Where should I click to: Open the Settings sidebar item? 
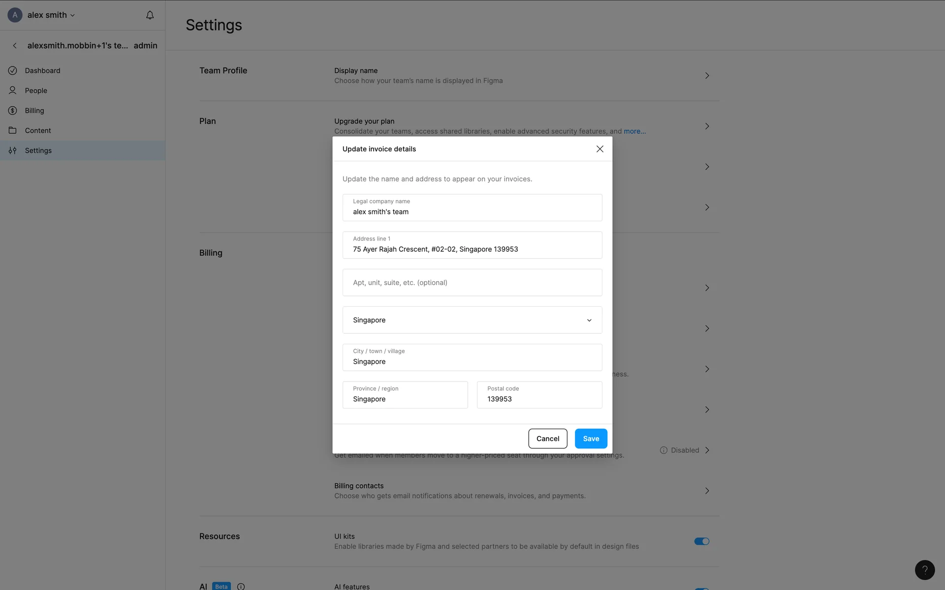[38, 150]
